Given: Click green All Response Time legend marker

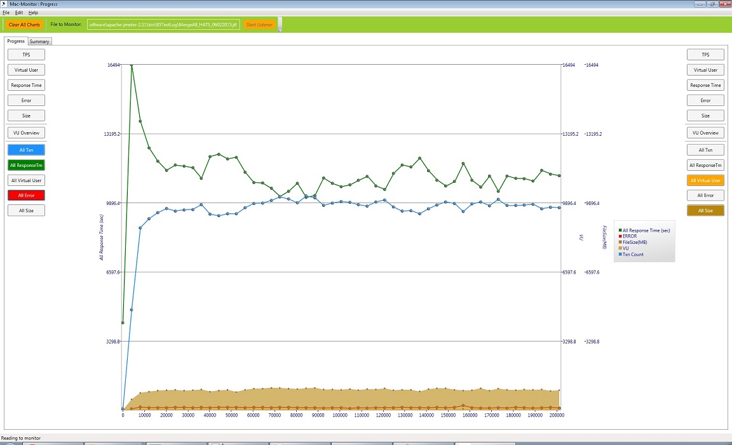Looking at the screenshot, I should click(620, 230).
